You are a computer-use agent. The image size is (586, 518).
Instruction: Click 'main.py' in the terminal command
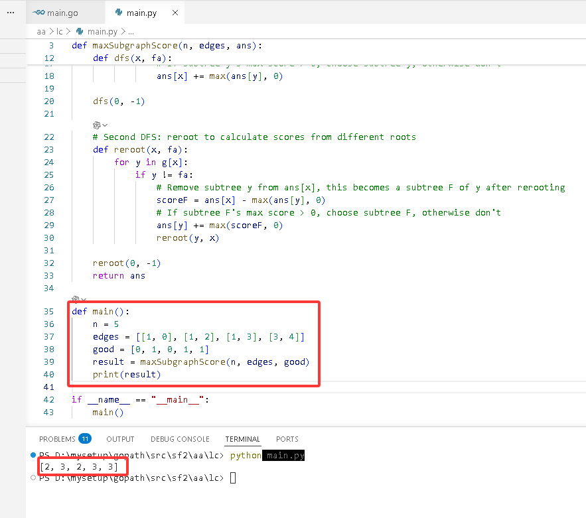(x=285, y=455)
